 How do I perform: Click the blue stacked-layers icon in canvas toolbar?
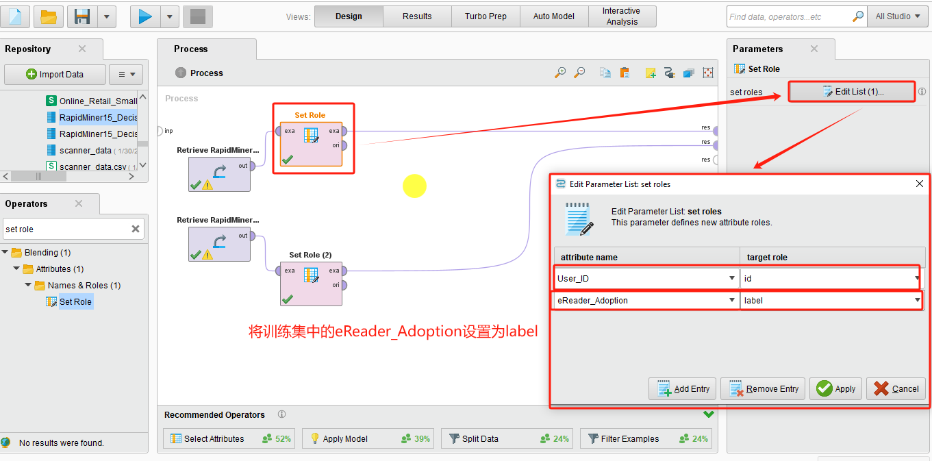tap(689, 73)
